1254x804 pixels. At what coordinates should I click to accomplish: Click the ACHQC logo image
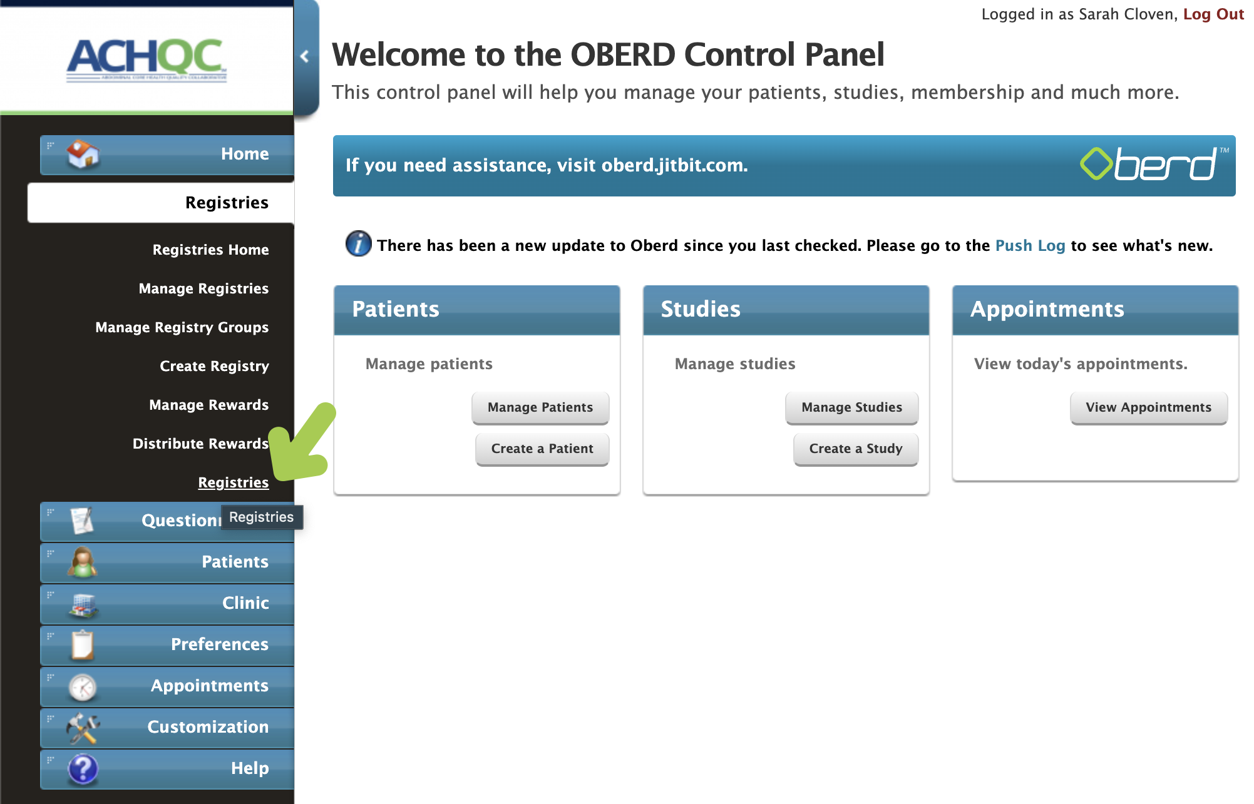[146, 58]
